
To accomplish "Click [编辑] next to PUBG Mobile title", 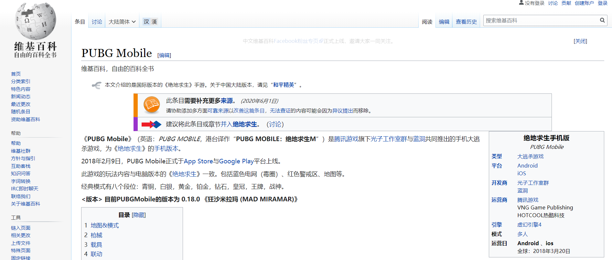I will click(x=164, y=55).
